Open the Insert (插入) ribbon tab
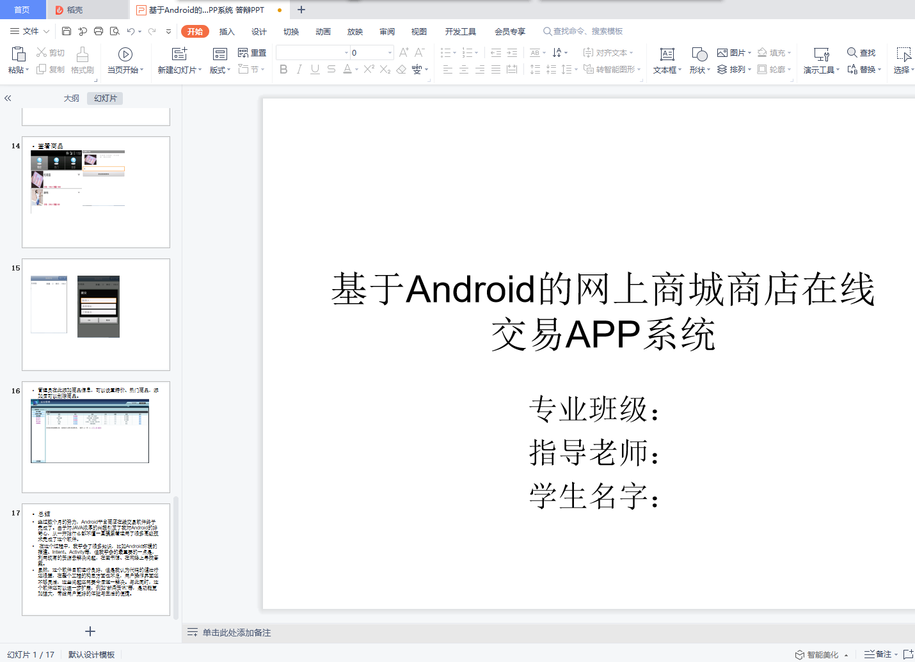Screen dimensions: 915x662 coord(227,31)
